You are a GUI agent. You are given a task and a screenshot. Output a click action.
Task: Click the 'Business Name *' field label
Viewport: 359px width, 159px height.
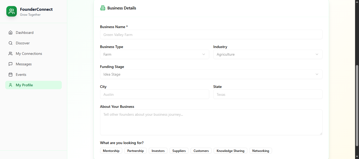pos(114,27)
